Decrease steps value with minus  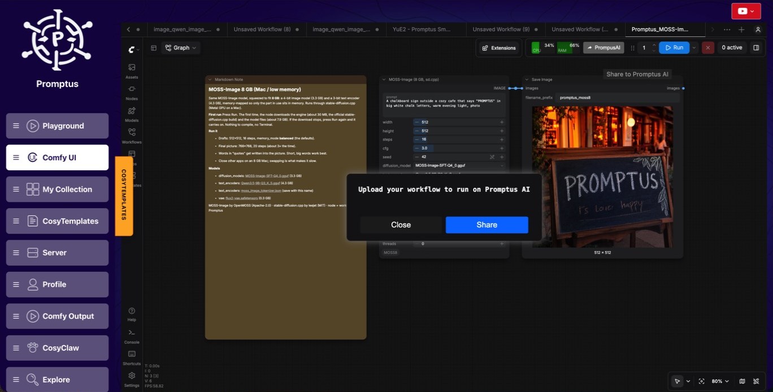click(x=416, y=139)
